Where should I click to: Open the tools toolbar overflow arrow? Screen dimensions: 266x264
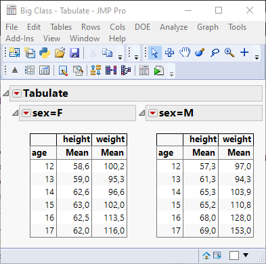tap(257, 58)
